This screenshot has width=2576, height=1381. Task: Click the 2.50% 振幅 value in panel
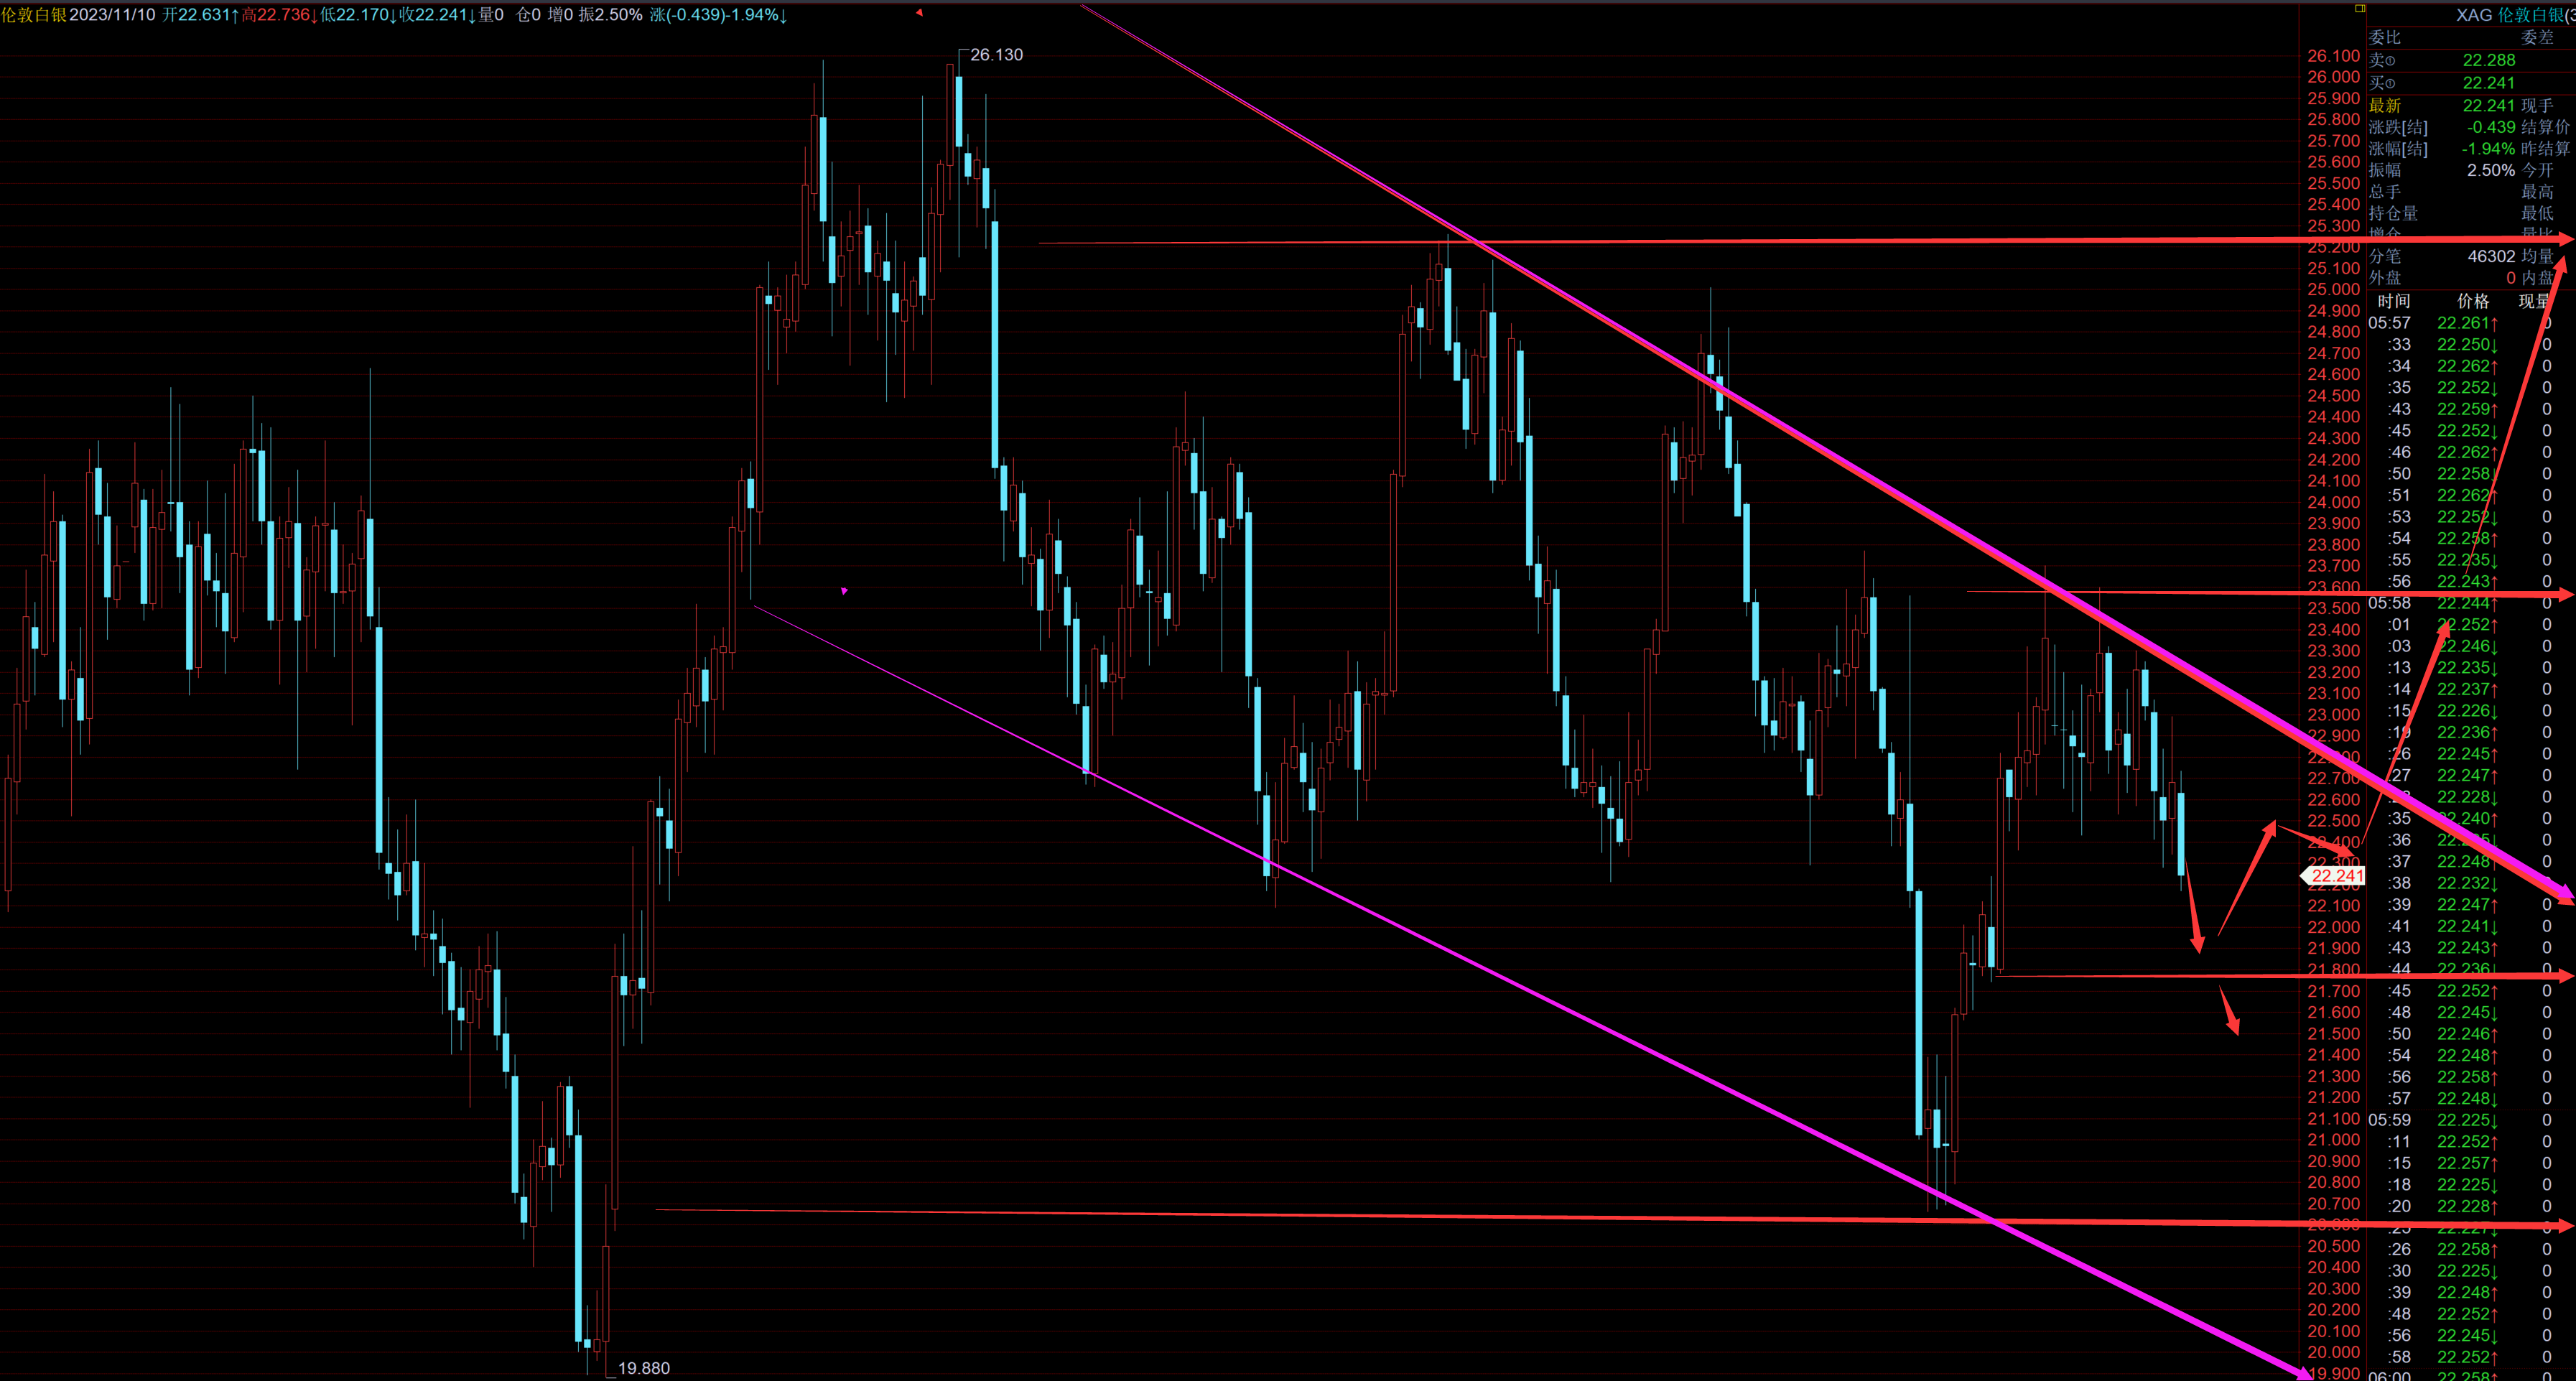[x=2491, y=170]
